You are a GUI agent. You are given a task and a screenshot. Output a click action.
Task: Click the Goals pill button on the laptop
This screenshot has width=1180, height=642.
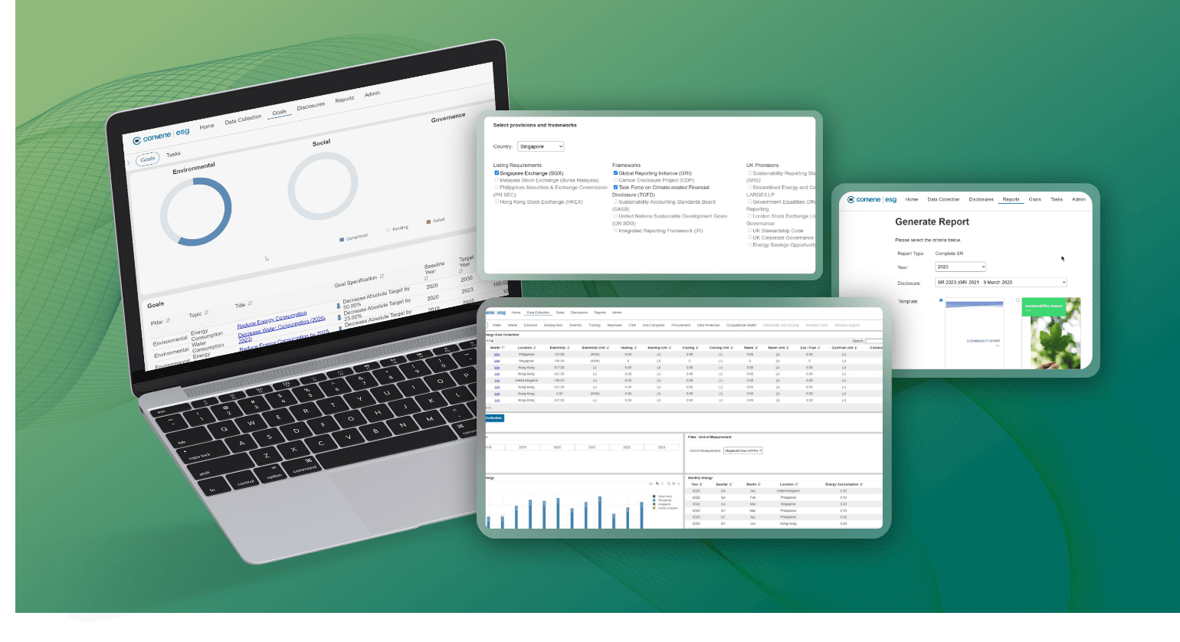pos(148,159)
